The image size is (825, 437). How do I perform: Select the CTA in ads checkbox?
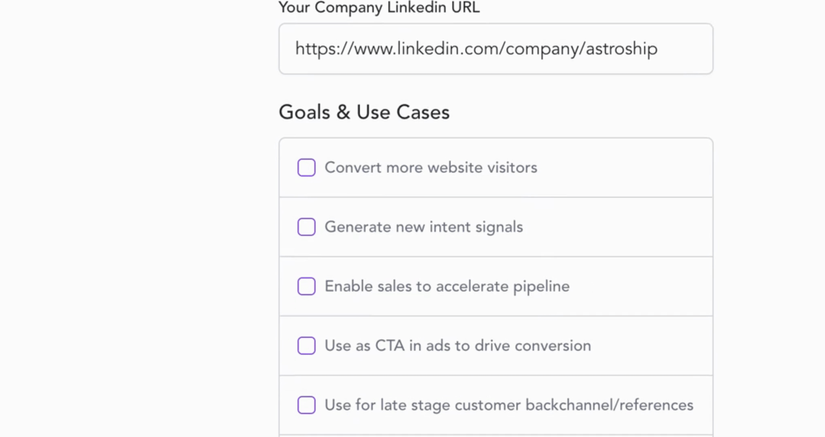[306, 346]
